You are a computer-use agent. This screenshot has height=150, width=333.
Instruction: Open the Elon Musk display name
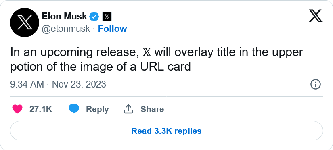pos(65,17)
